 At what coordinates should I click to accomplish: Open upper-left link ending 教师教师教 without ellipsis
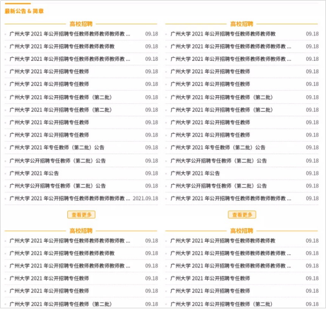(62, 47)
